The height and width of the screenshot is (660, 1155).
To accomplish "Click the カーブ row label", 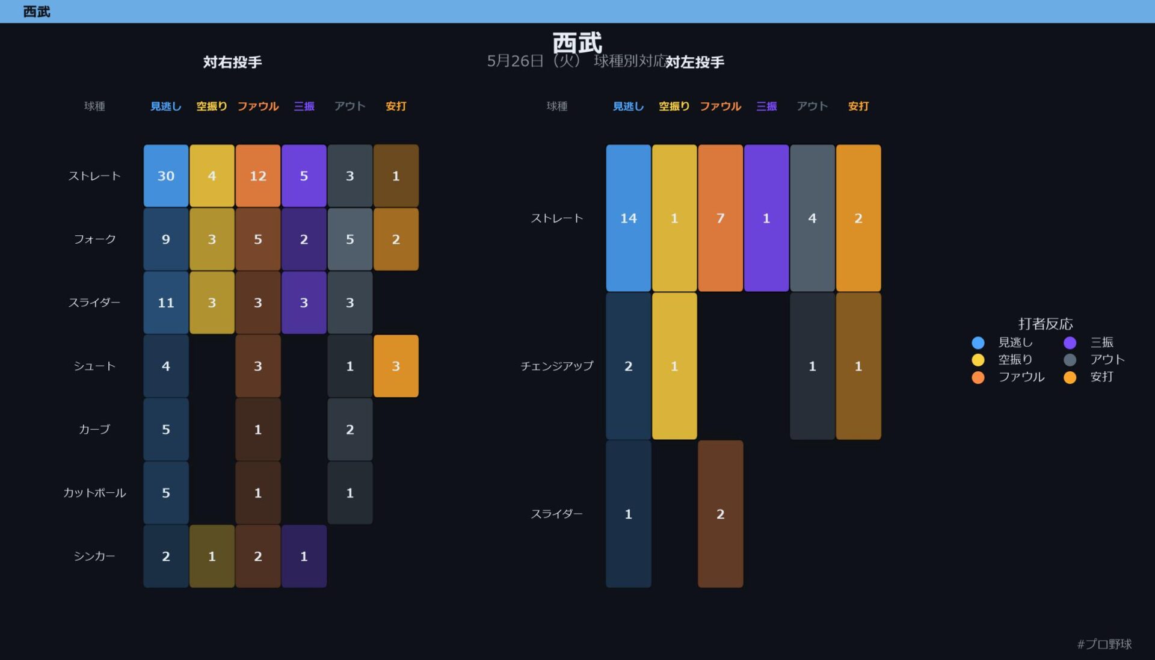I will pyautogui.click(x=94, y=430).
